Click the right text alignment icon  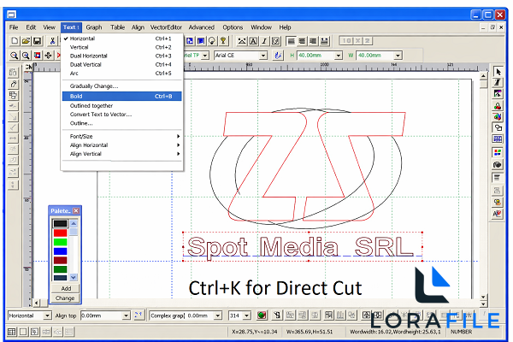(313, 41)
